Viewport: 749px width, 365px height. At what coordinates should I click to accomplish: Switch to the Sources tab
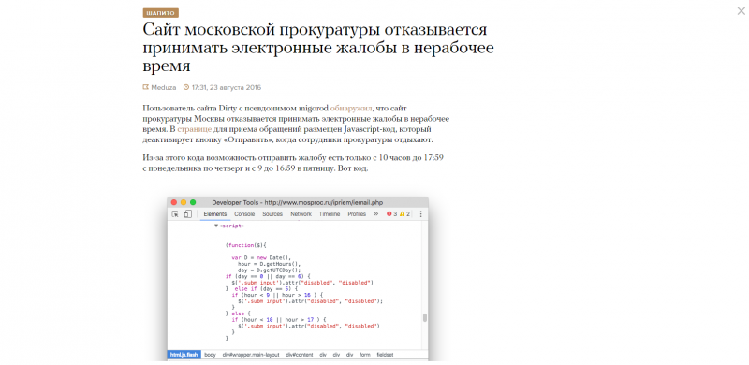(x=272, y=214)
